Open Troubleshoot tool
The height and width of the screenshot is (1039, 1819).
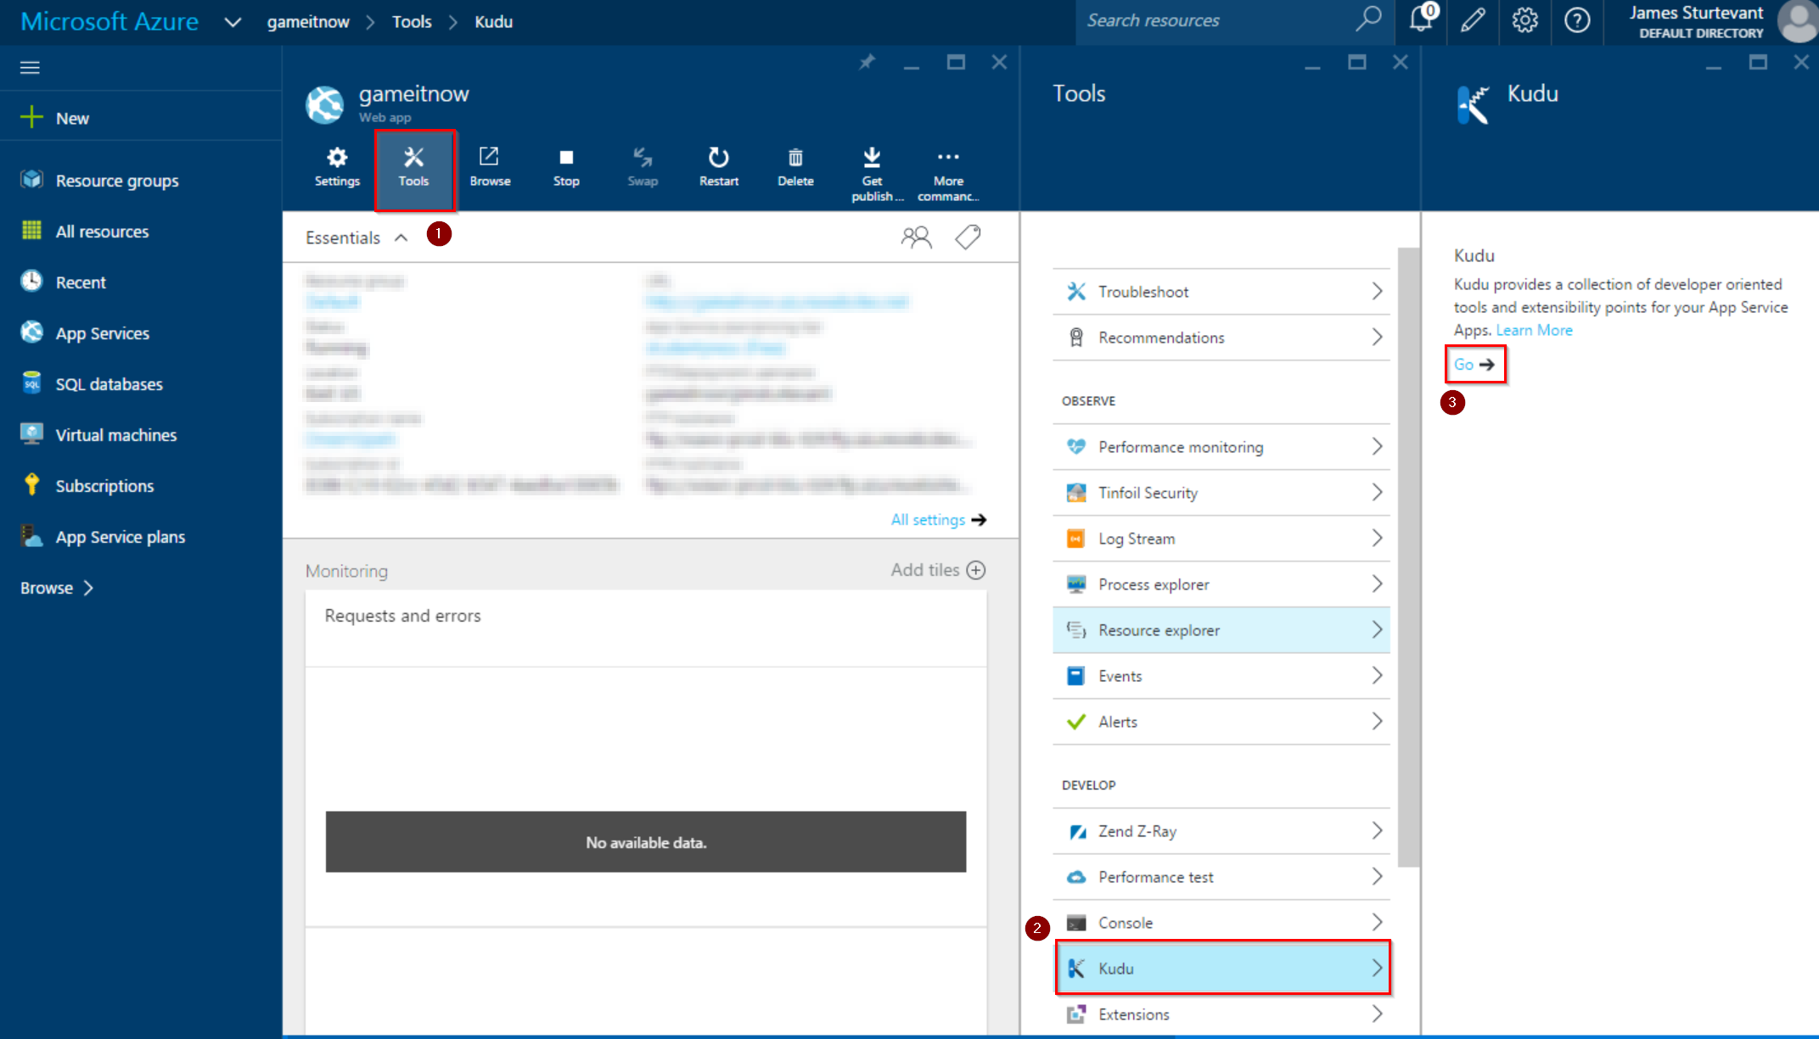pyautogui.click(x=1221, y=292)
